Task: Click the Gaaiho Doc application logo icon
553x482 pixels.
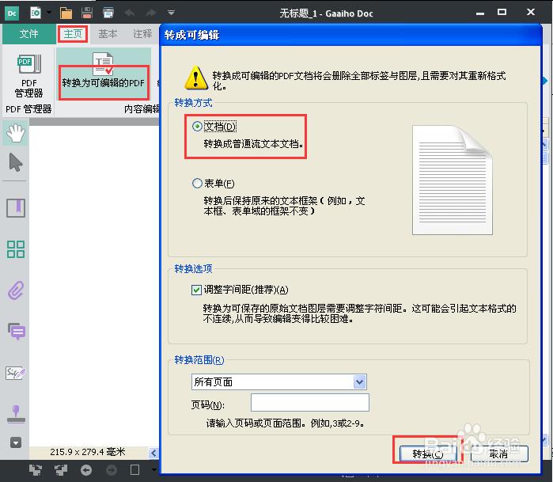Action: tap(12, 13)
